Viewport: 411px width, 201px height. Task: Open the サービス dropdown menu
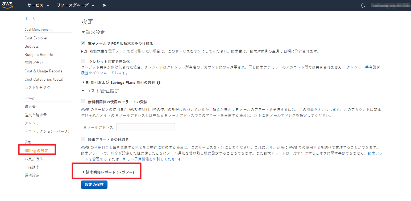38,5
